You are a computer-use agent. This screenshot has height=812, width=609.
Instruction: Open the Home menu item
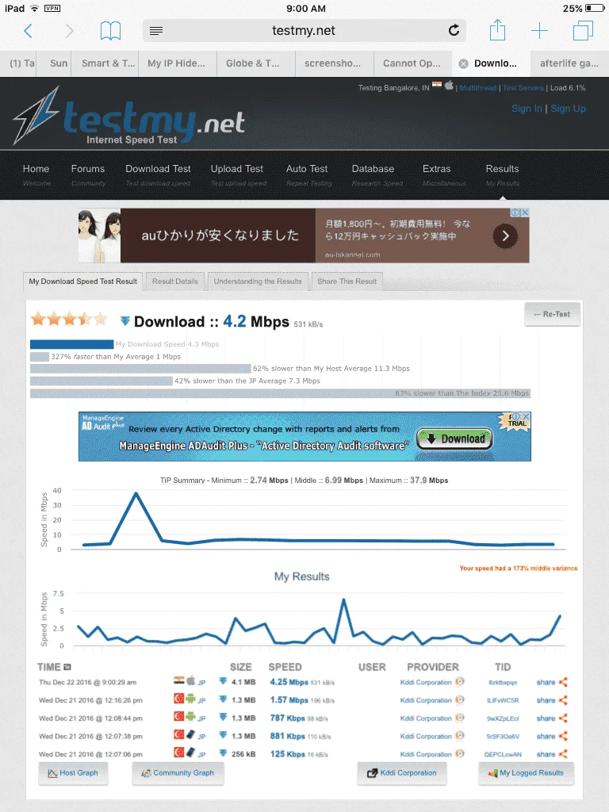coord(36,174)
